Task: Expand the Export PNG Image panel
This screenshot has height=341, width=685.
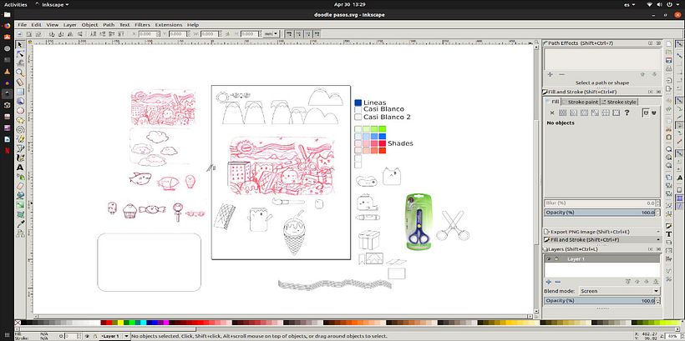Action: coord(601,232)
